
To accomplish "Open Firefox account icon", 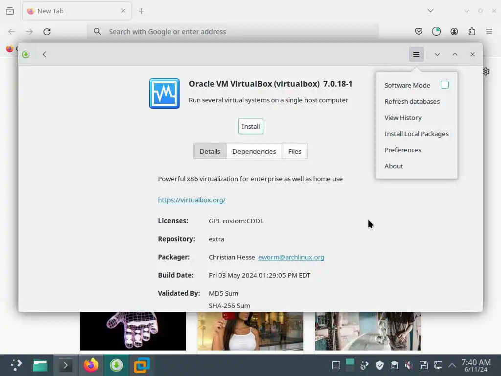I will tap(454, 31).
